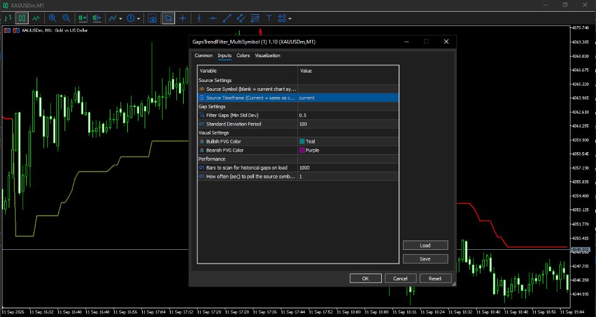The height and width of the screenshot is (317, 596).
Task: Click the OK button
Action: pyautogui.click(x=366, y=278)
